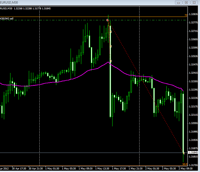
Task: Click time axis label 30 Apr 21:30
Action: coord(36,168)
